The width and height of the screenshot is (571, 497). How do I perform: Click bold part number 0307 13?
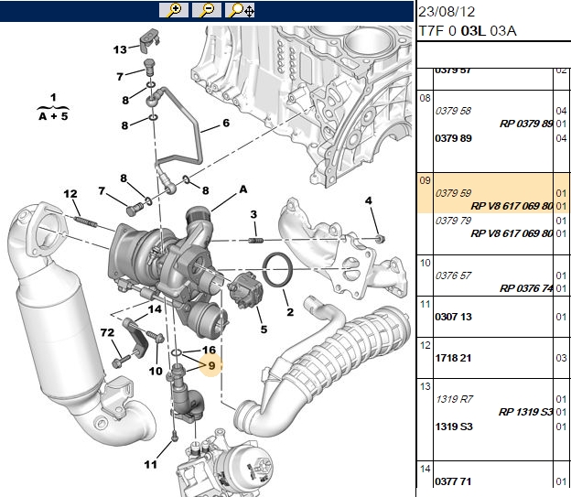click(453, 317)
